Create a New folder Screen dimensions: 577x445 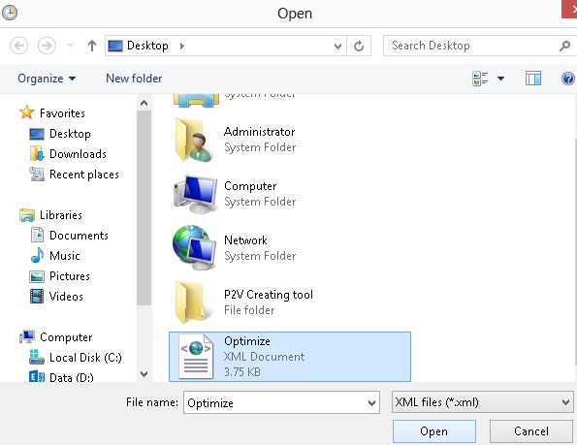(x=134, y=79)
